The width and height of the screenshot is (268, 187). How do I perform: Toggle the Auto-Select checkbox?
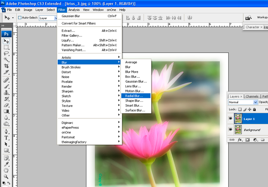tap(19, 17)
